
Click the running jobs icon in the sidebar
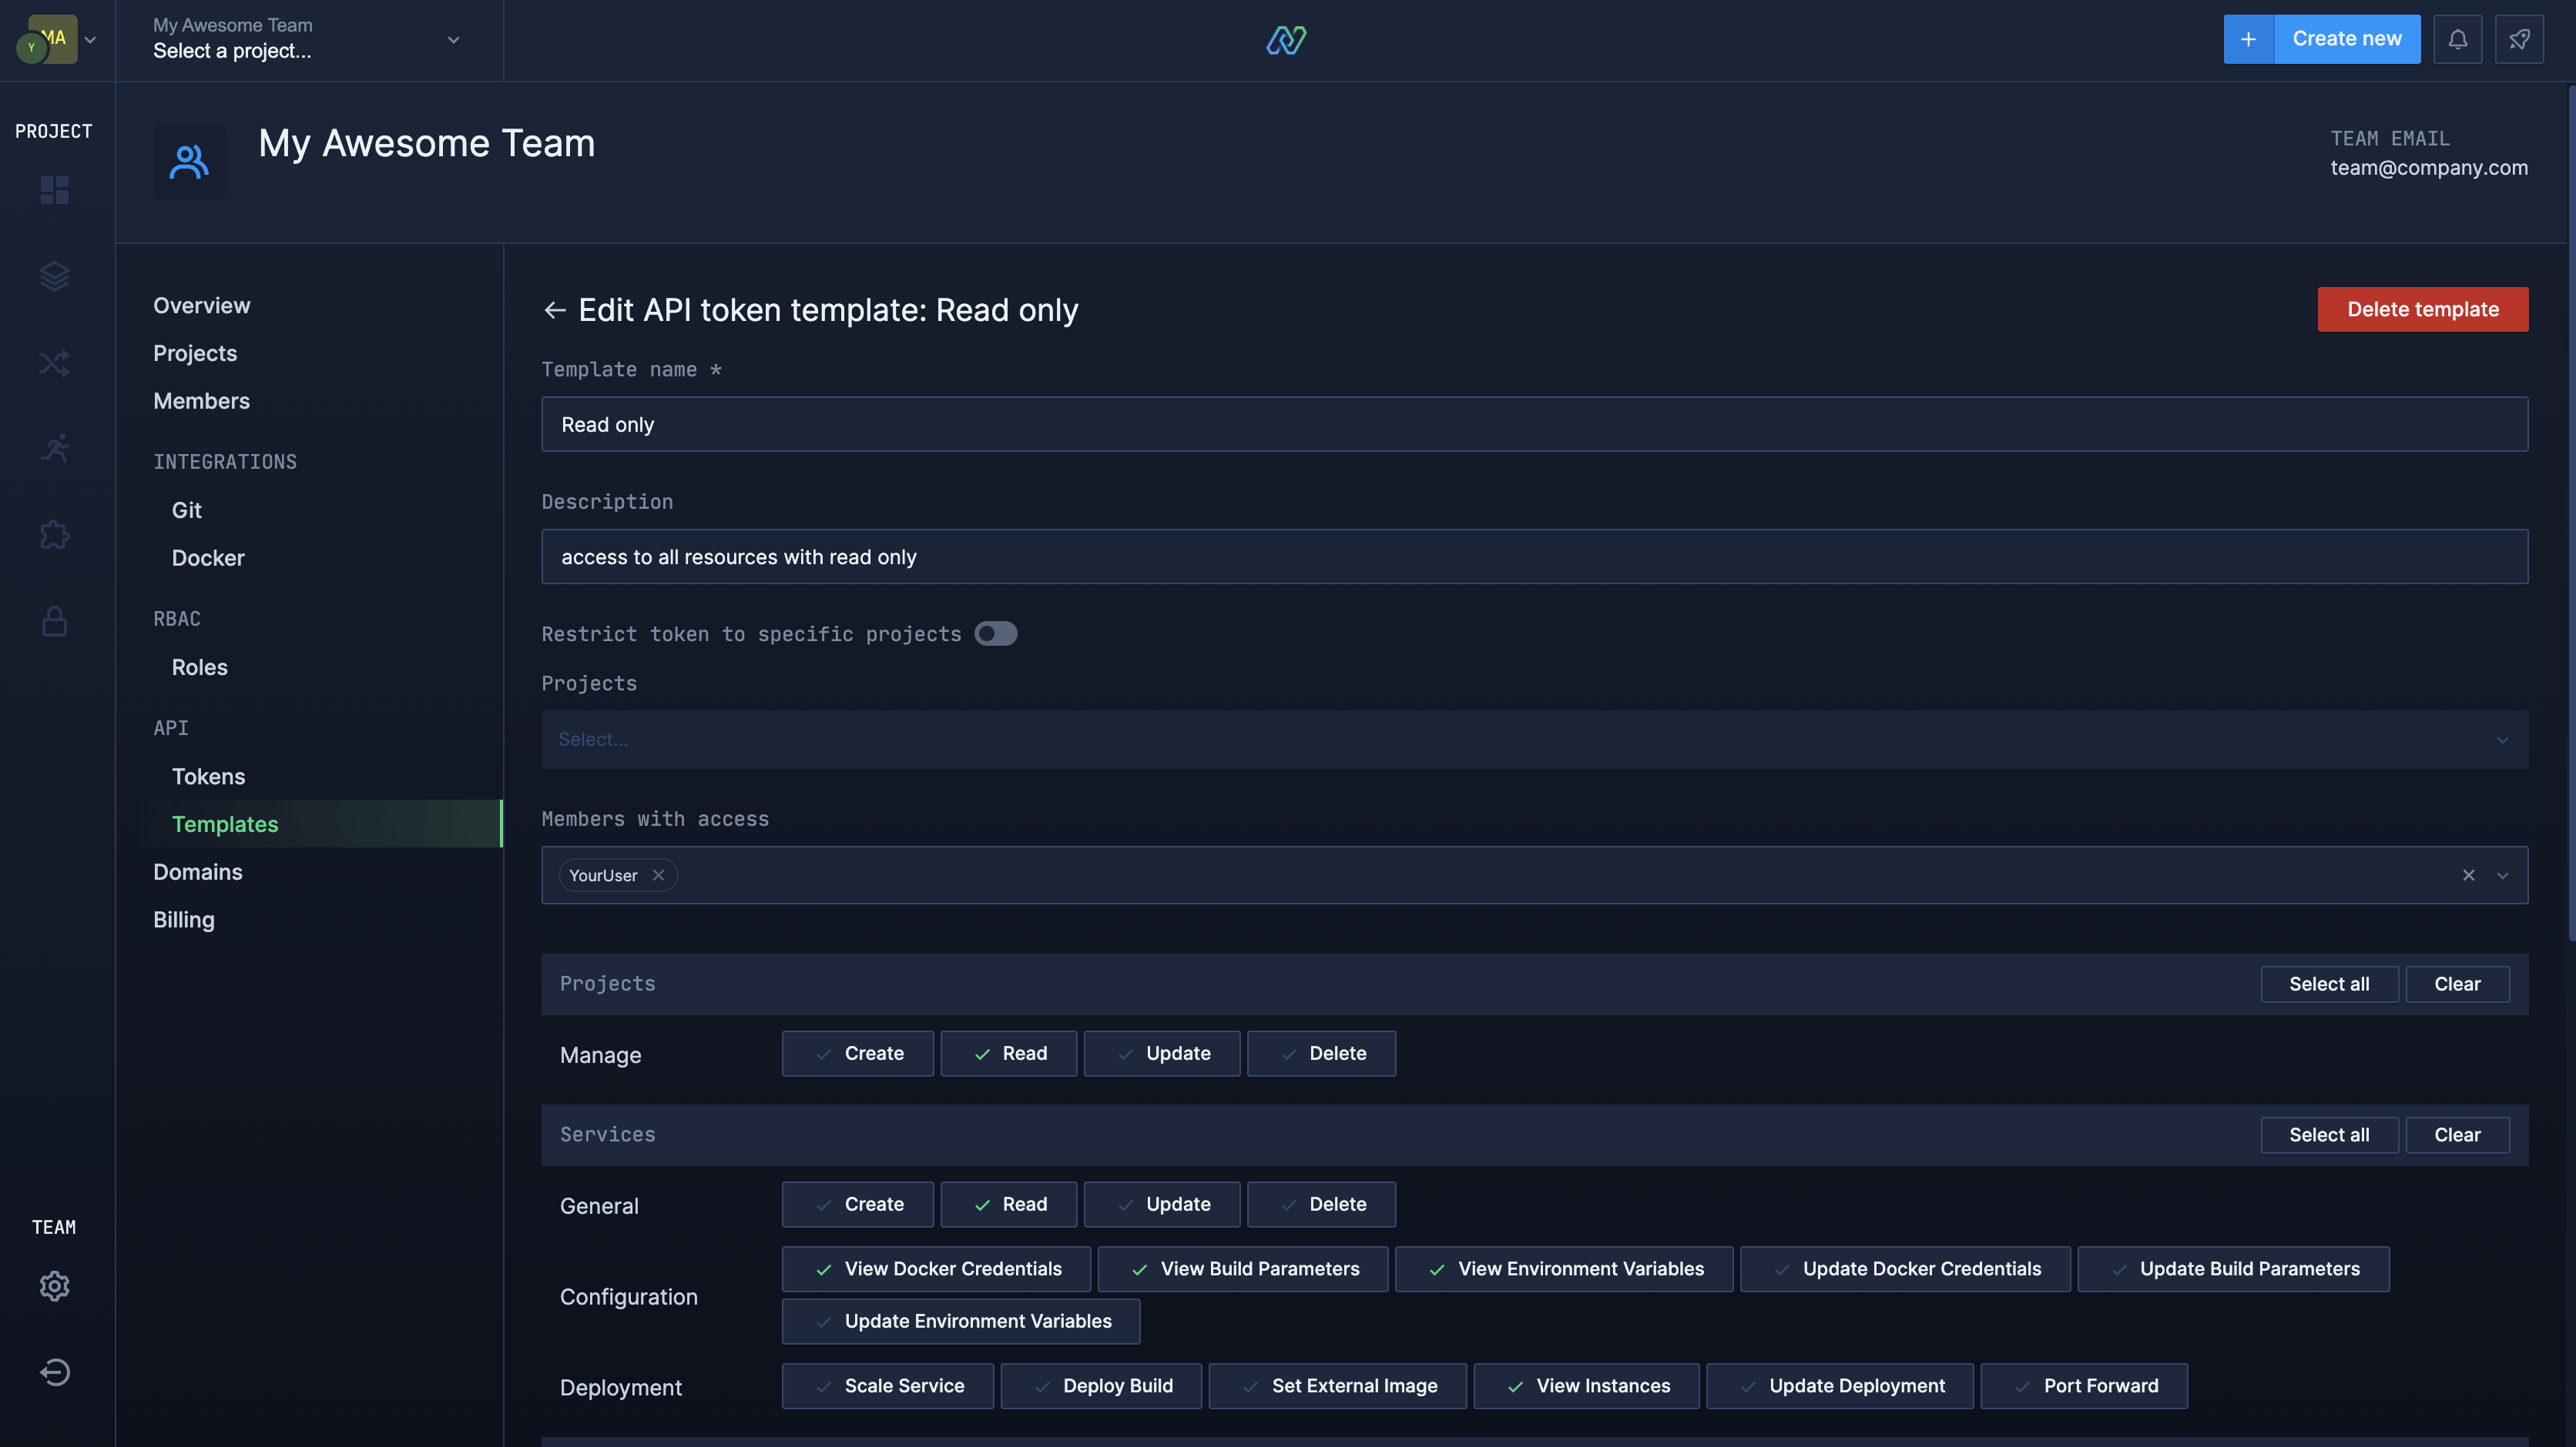coord(54,448)
